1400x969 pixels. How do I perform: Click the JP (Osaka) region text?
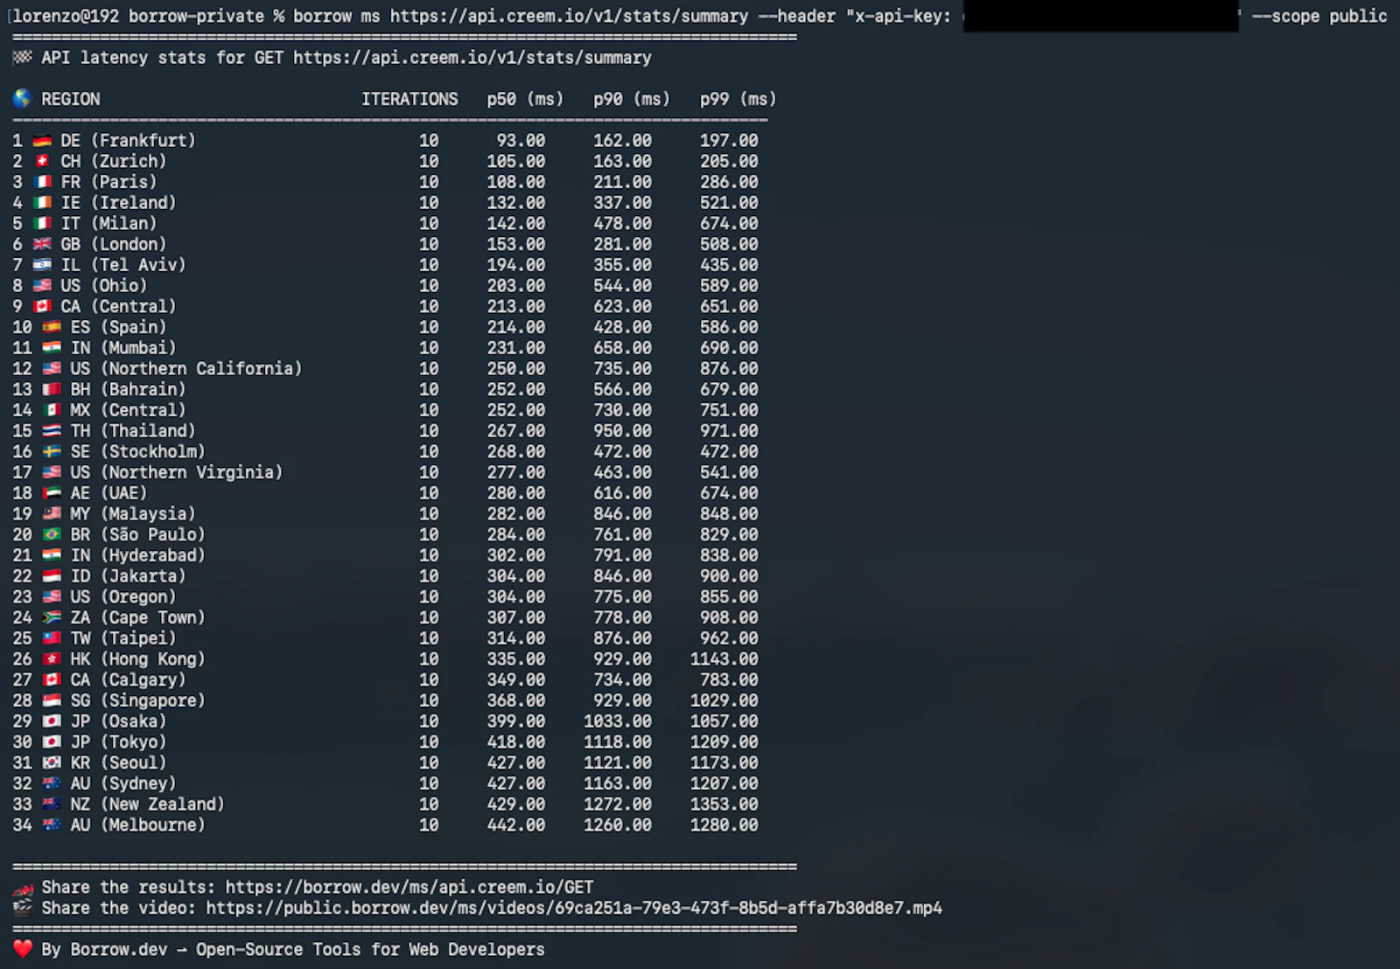119,722
